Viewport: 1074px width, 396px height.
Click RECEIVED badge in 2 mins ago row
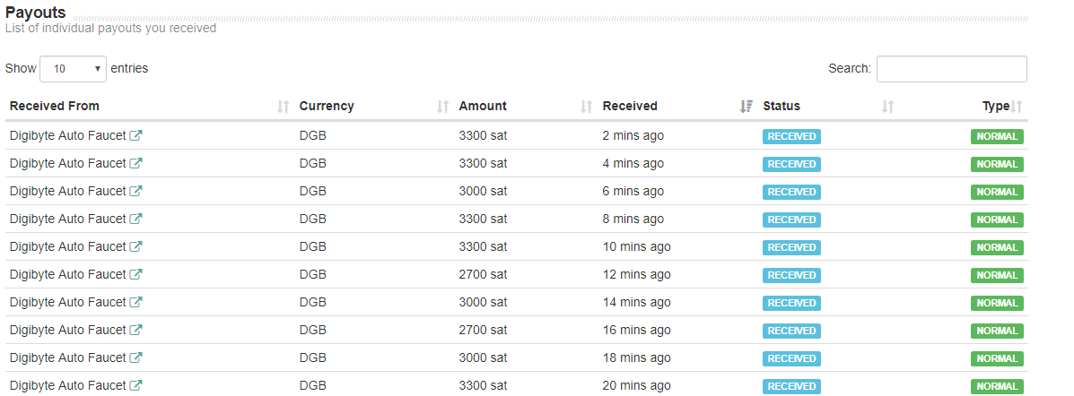pos(791,137)
